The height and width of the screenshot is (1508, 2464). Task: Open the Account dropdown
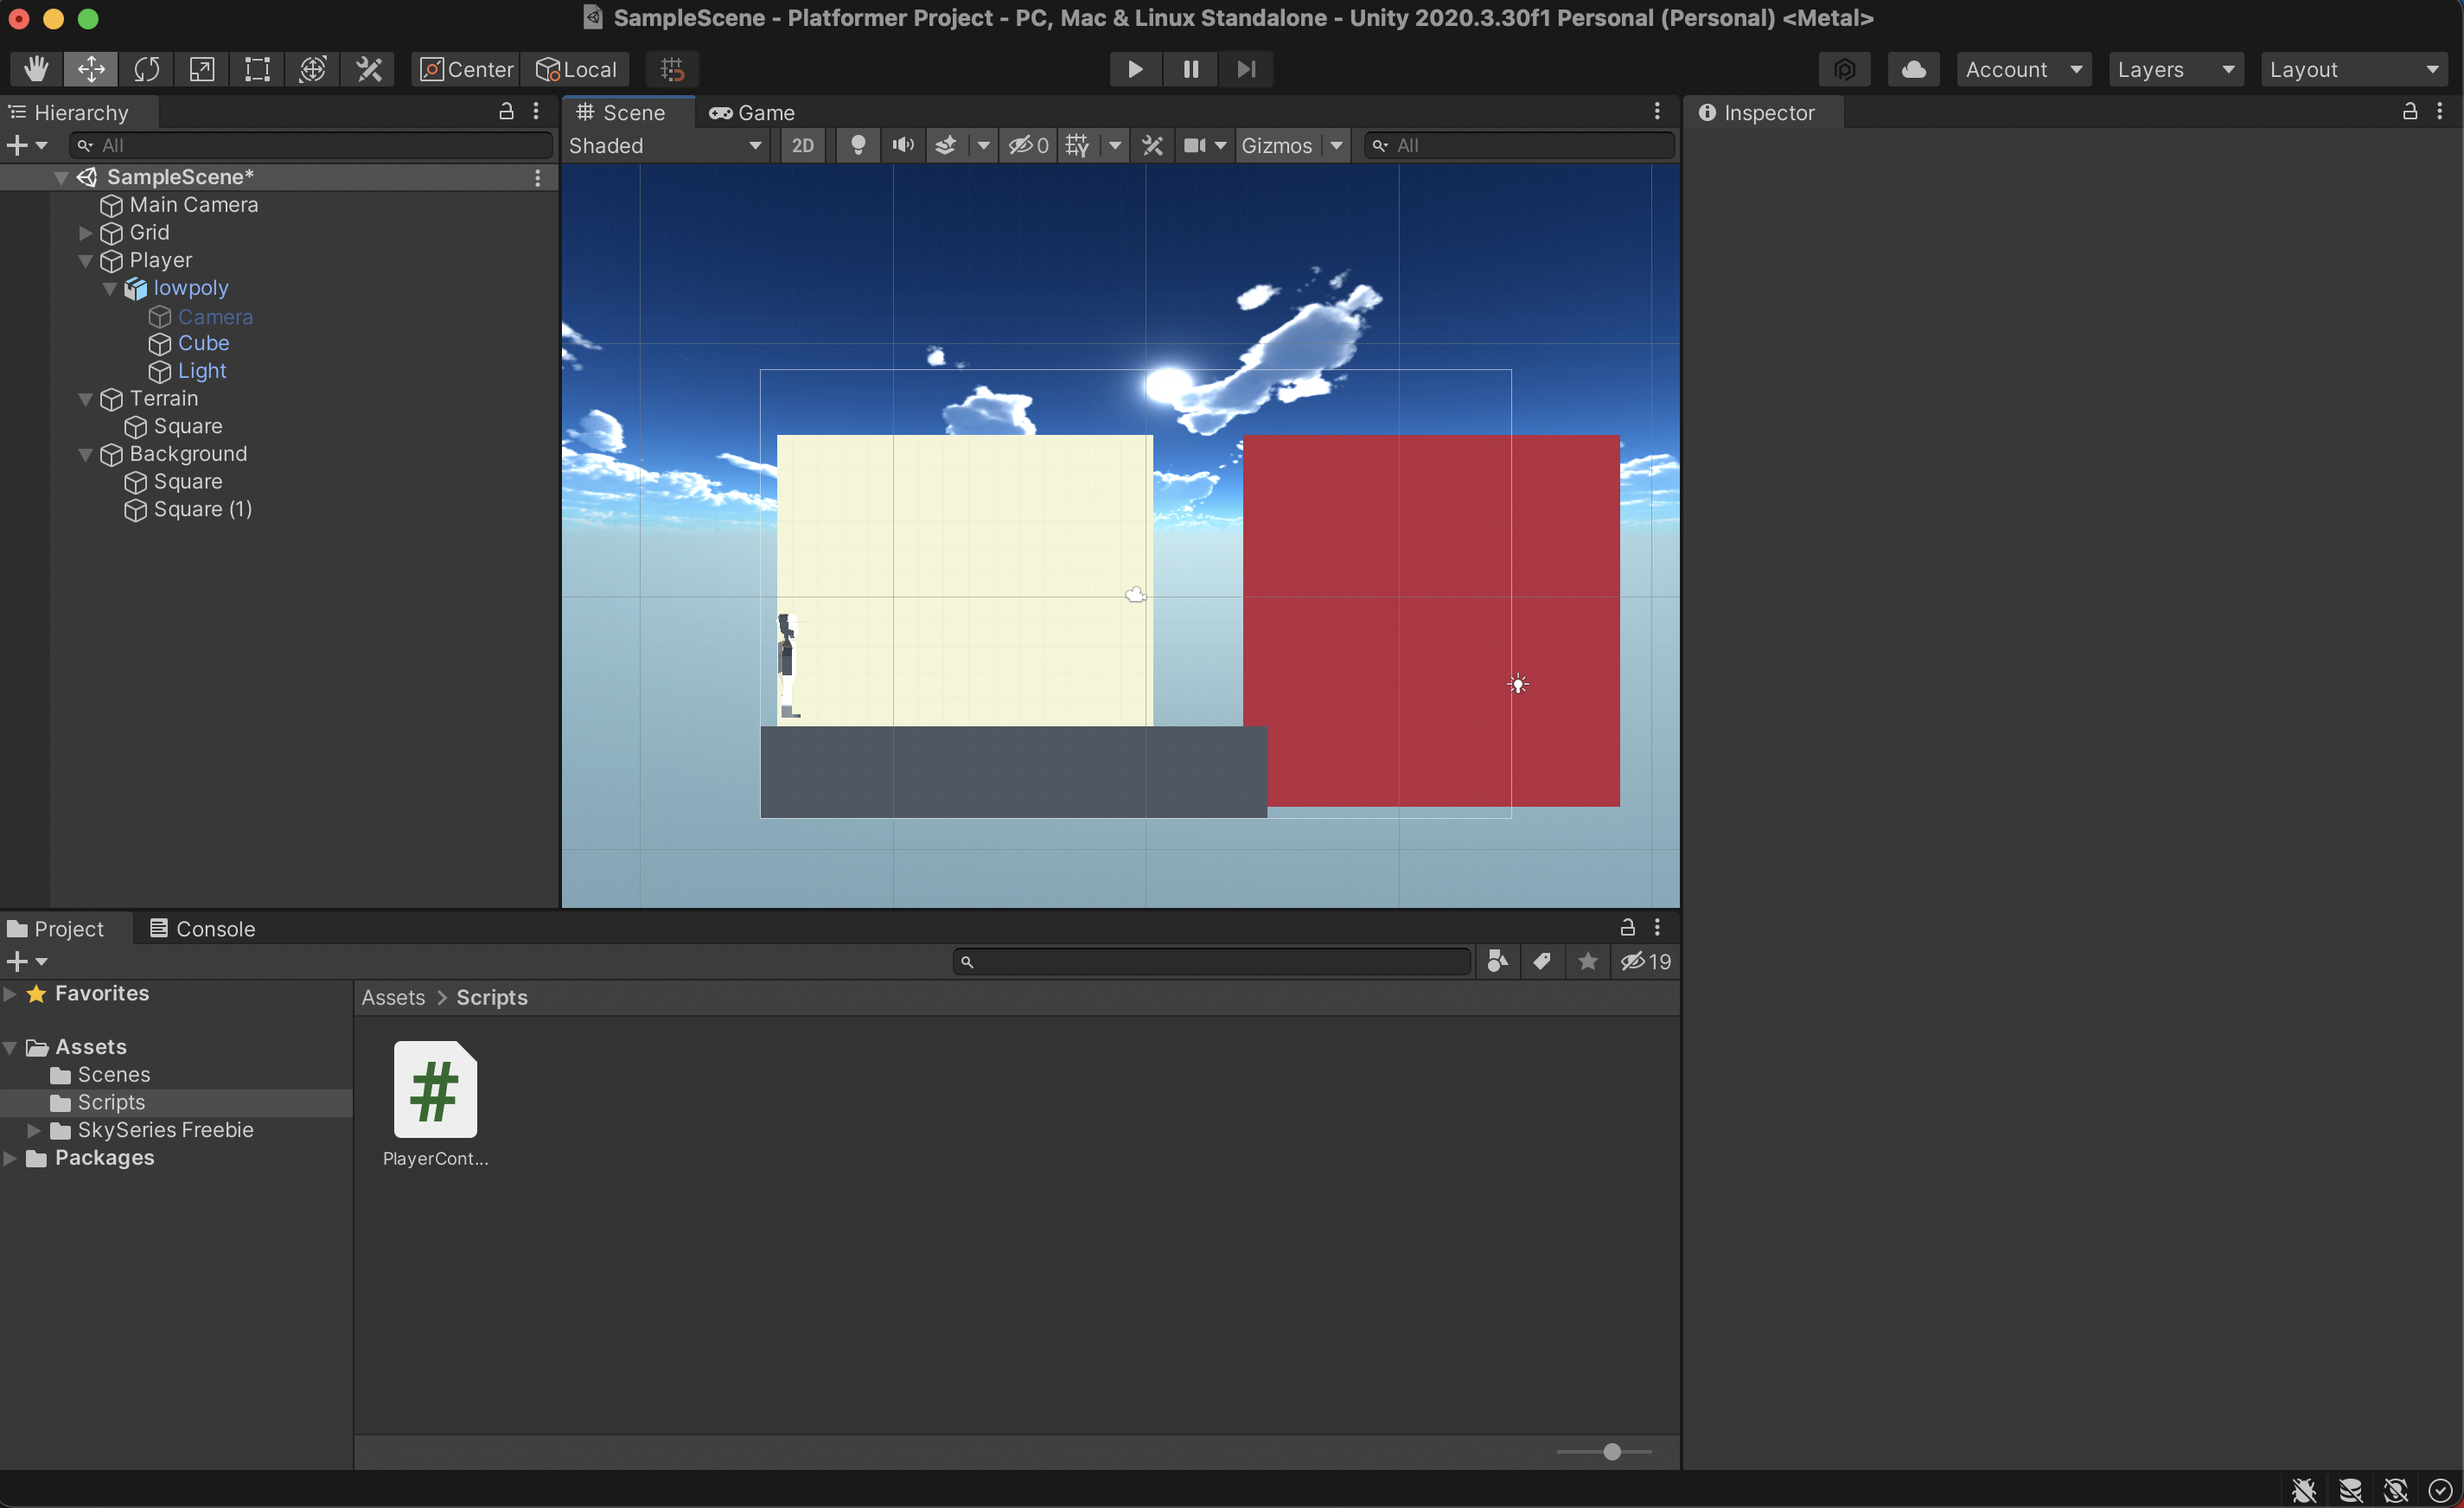(x=2024, y=69)
